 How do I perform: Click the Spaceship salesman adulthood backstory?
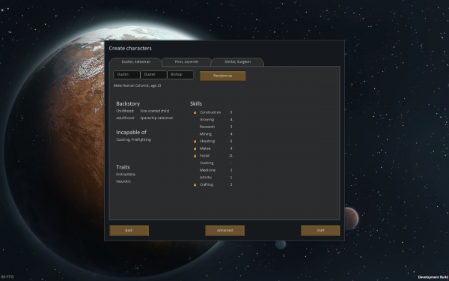[156, 118]
